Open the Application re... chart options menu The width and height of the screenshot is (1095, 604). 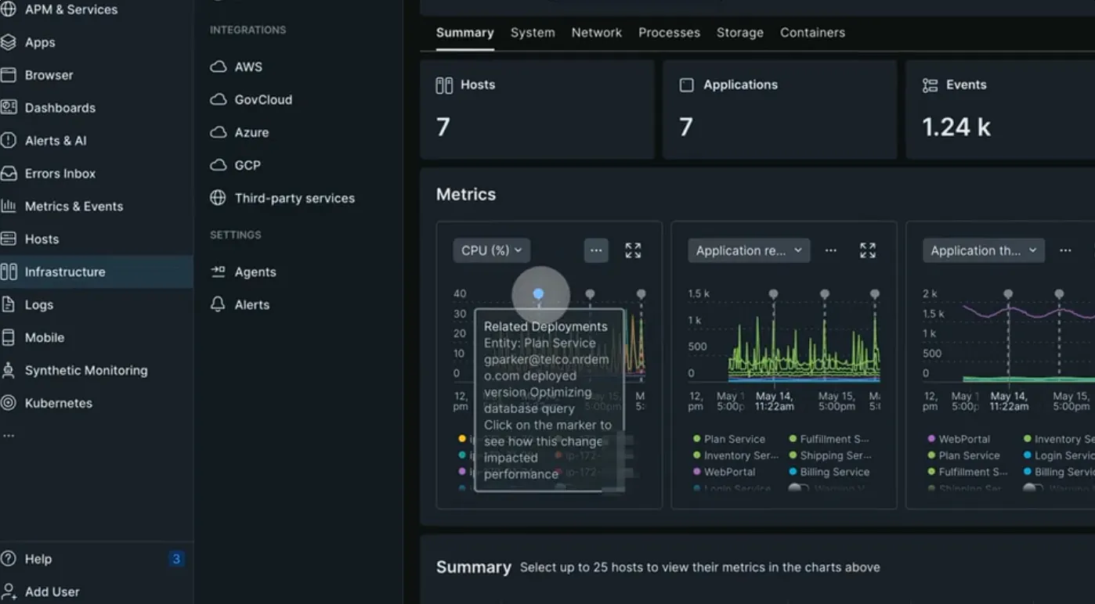(831, 250)
